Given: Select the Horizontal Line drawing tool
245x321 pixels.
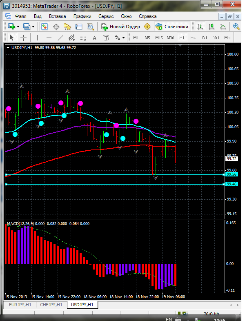Looking at the screenshot, I should point(49,38).
